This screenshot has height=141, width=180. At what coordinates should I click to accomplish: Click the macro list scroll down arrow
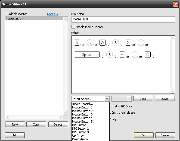(x=66, y=112)
